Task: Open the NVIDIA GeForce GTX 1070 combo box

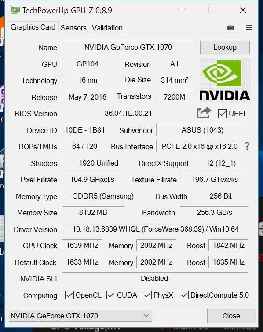Action: (80, 316)
